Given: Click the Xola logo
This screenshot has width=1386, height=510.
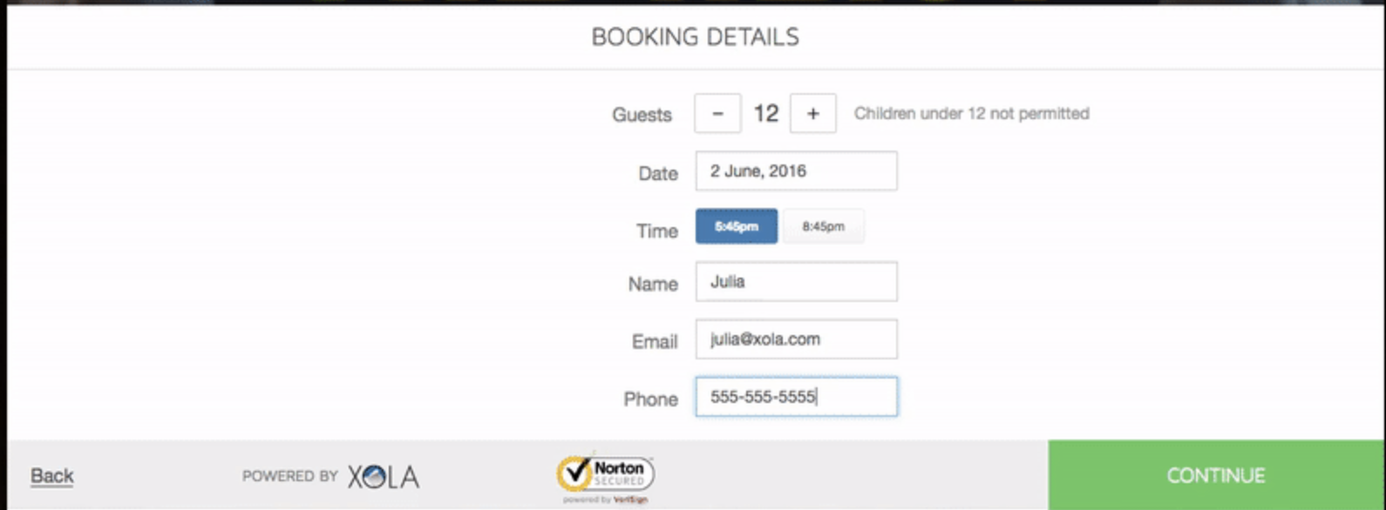Looking at the screenshot, I should coord(384,476).
